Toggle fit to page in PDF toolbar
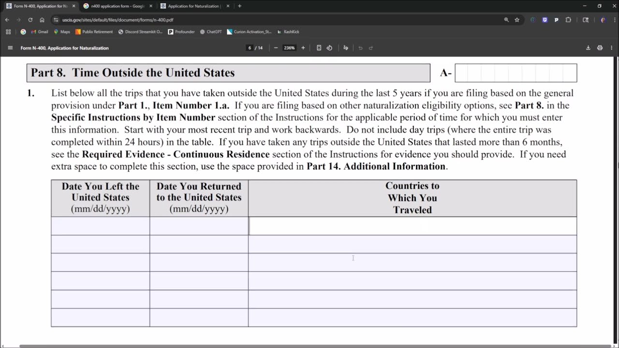Image resolution: width=619 pixels, height=348 pixels. click(319, 48)
